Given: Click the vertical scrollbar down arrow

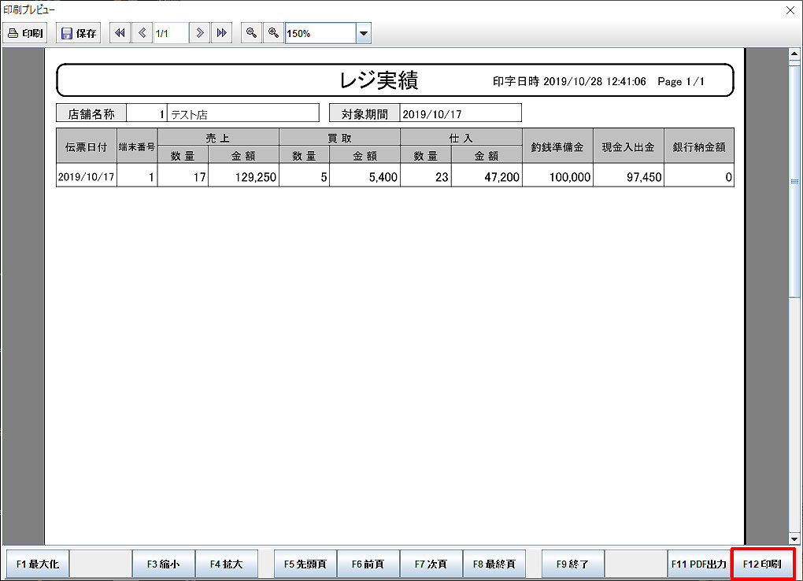Looking at the screenshot, I should click(x=794, y=538).
